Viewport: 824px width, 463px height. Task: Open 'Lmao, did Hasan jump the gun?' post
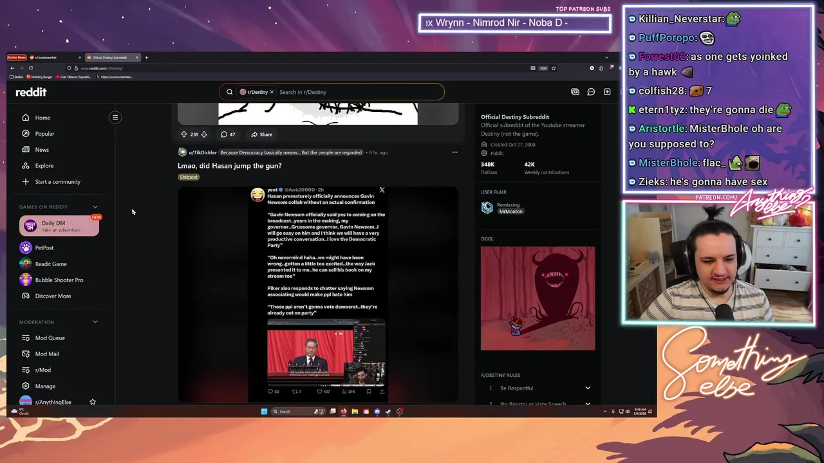[230, 166]
